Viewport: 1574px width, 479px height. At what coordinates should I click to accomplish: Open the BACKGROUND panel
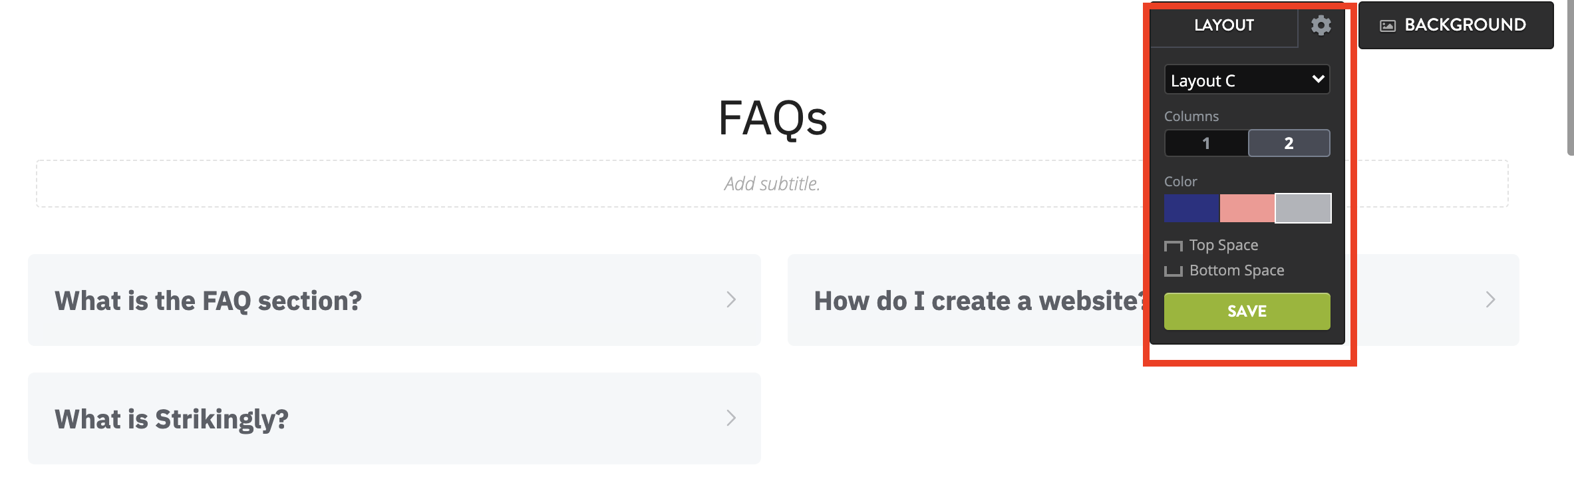1456,25
